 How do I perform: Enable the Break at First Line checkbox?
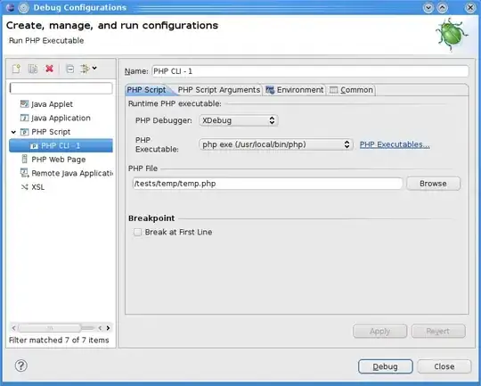pyautogui.click(x=137, y=232)
